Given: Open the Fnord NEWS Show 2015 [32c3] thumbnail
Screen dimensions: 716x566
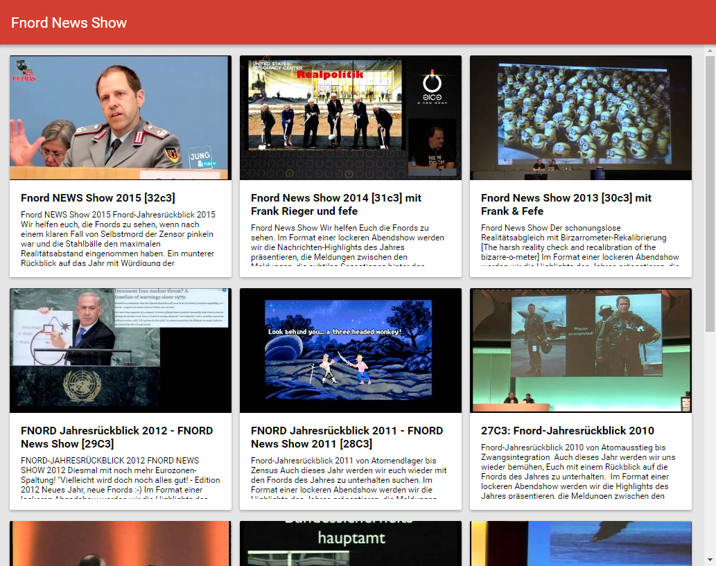Looking at the screenshot, I should 121,118.
